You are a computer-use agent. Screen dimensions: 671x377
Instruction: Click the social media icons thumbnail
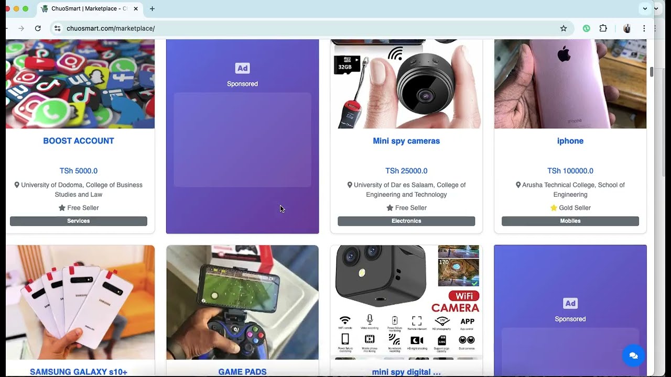pyautogui.click(x=80, y=84)
